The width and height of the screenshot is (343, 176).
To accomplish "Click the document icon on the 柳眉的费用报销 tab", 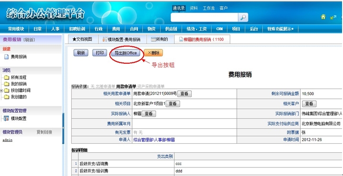I will tap(181, 39).
